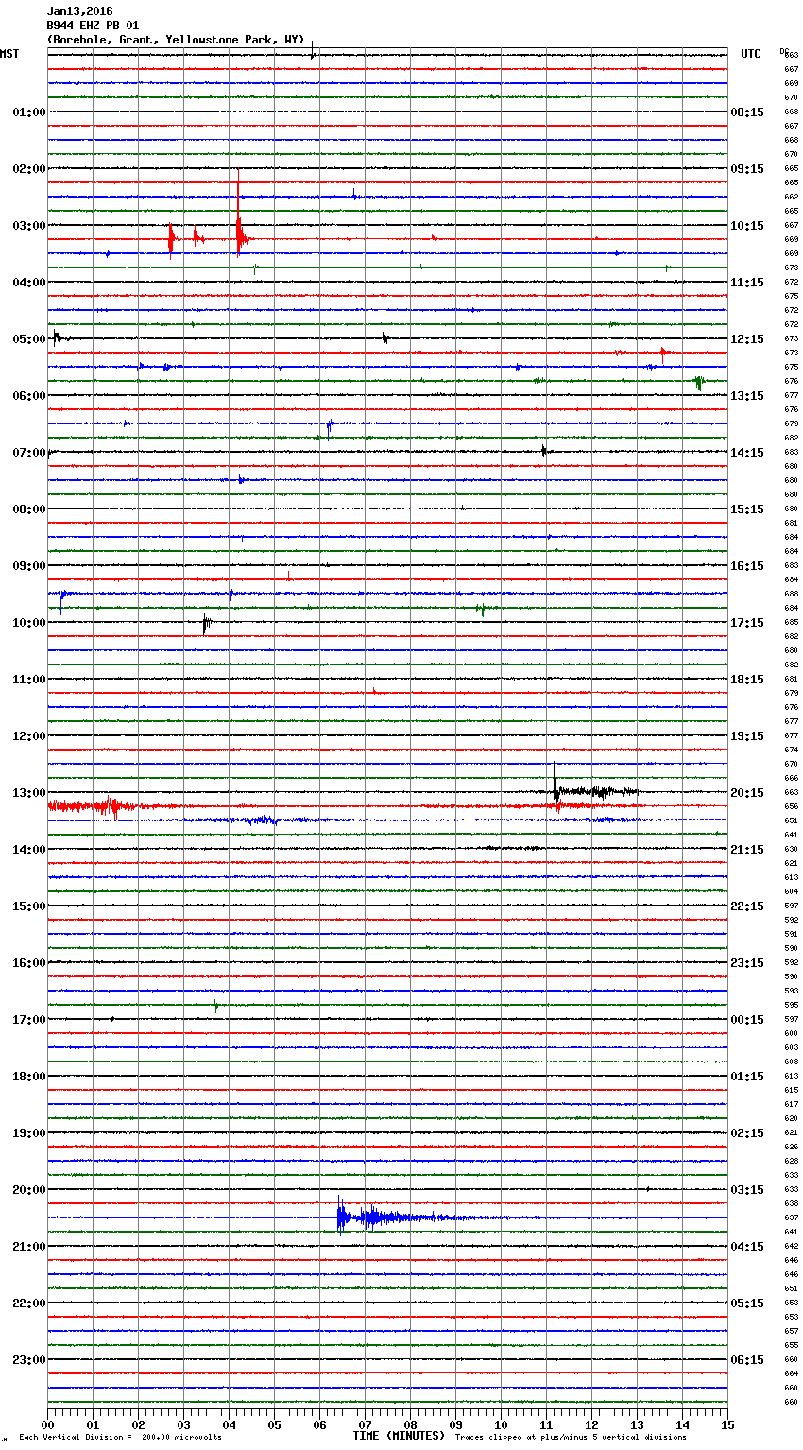Click the traces clipped footnote text
Screen dimensions: 803x1450
(x=571, y=1437)
